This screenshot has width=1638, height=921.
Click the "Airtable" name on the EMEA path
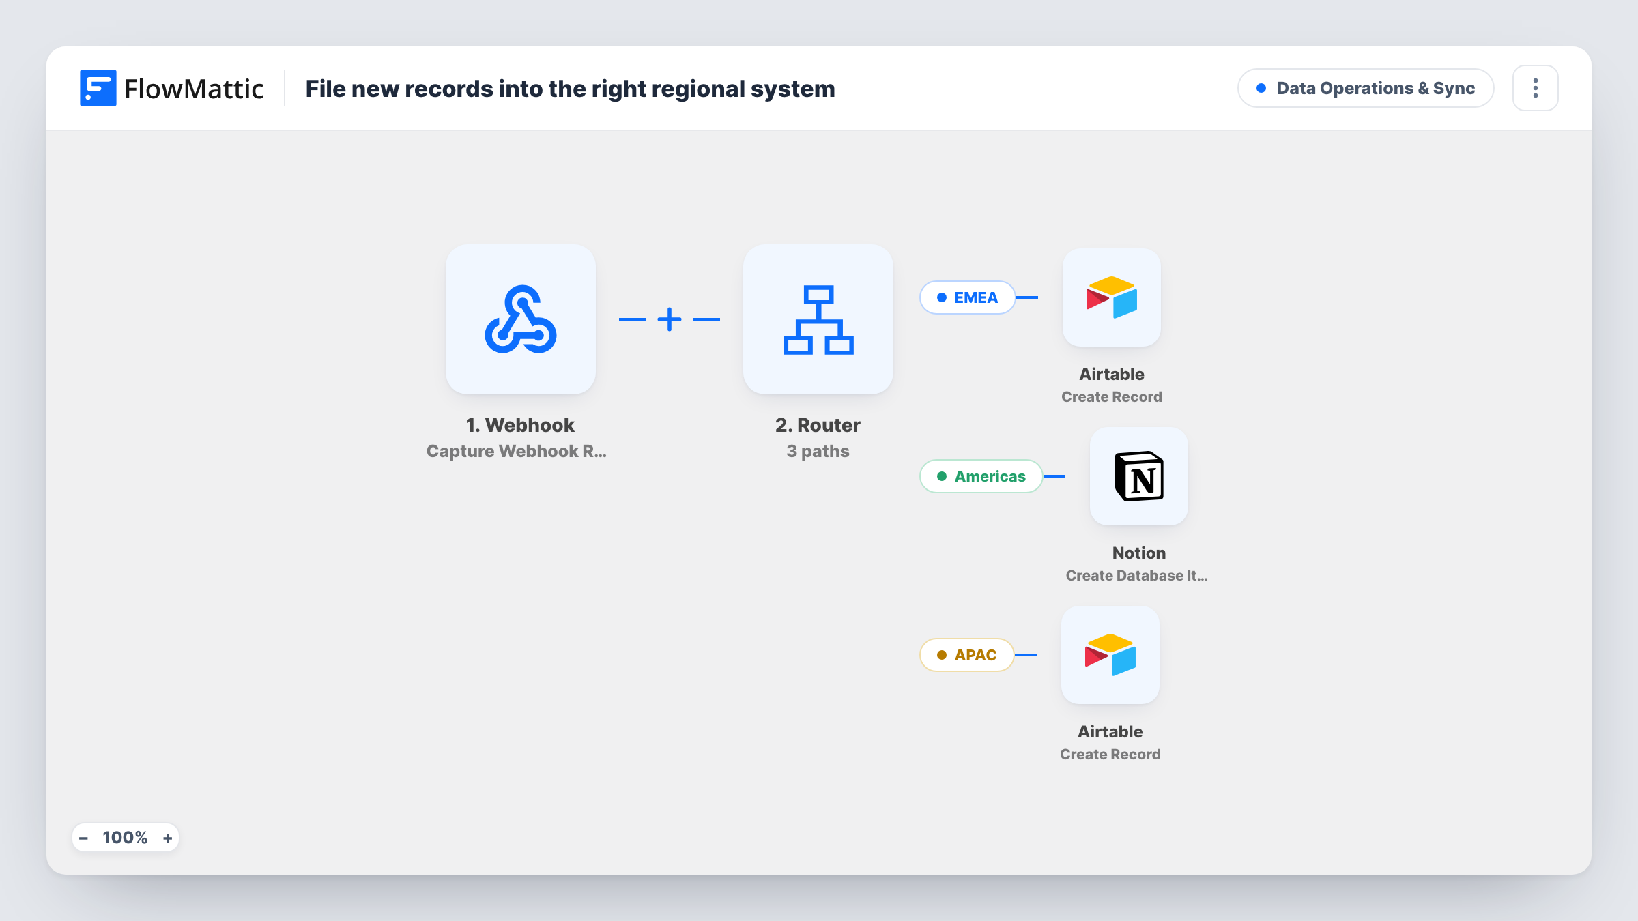pos(1112,374)
